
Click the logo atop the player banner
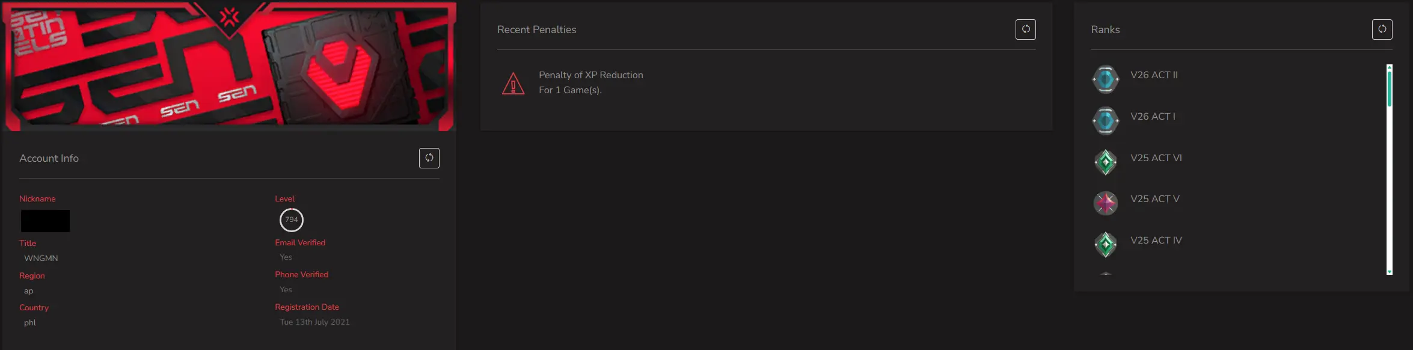coord(229,17)
